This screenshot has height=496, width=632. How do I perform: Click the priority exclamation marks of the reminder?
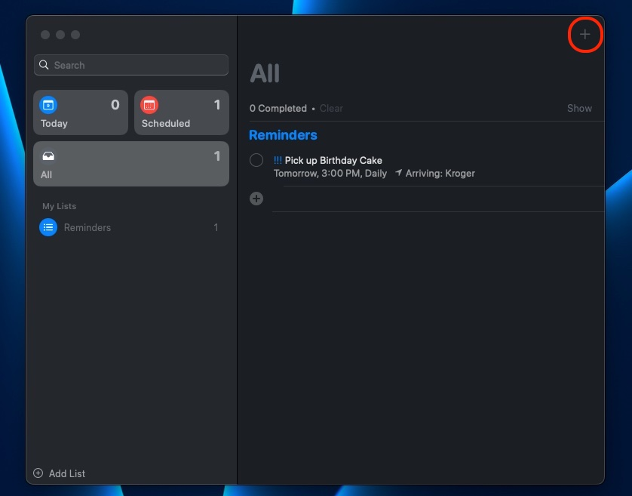278,160
